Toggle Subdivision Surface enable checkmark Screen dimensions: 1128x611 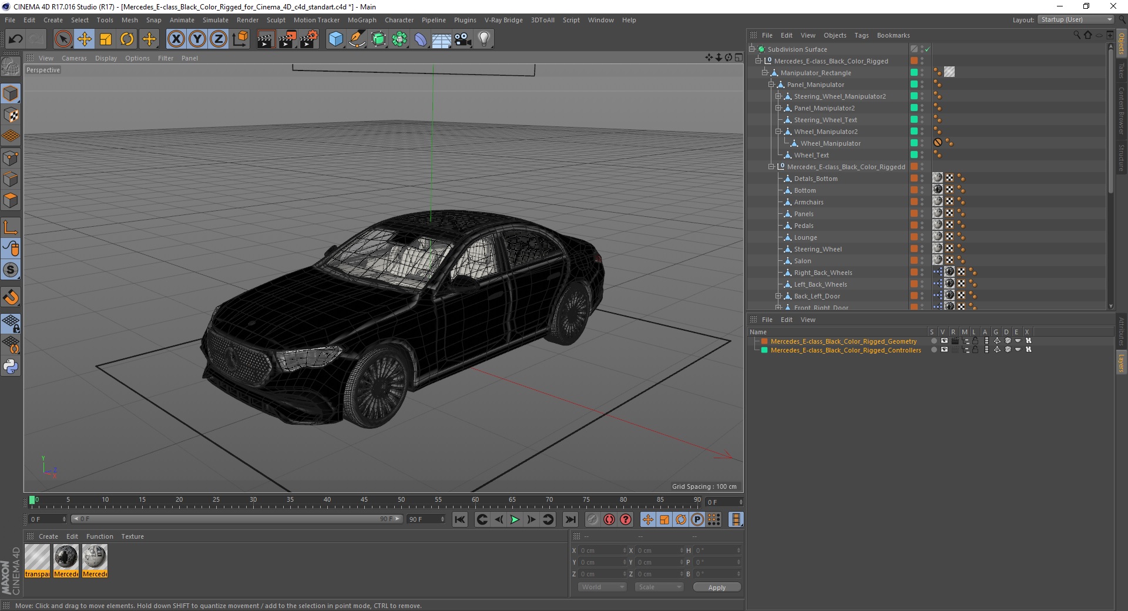pos(928,49)
